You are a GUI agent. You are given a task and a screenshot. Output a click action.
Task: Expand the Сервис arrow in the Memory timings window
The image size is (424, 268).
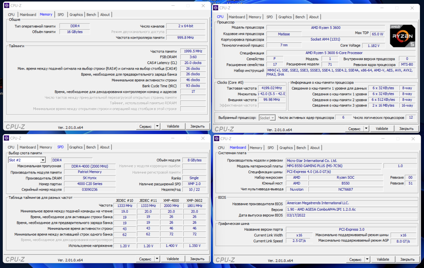tap(157, 126)
